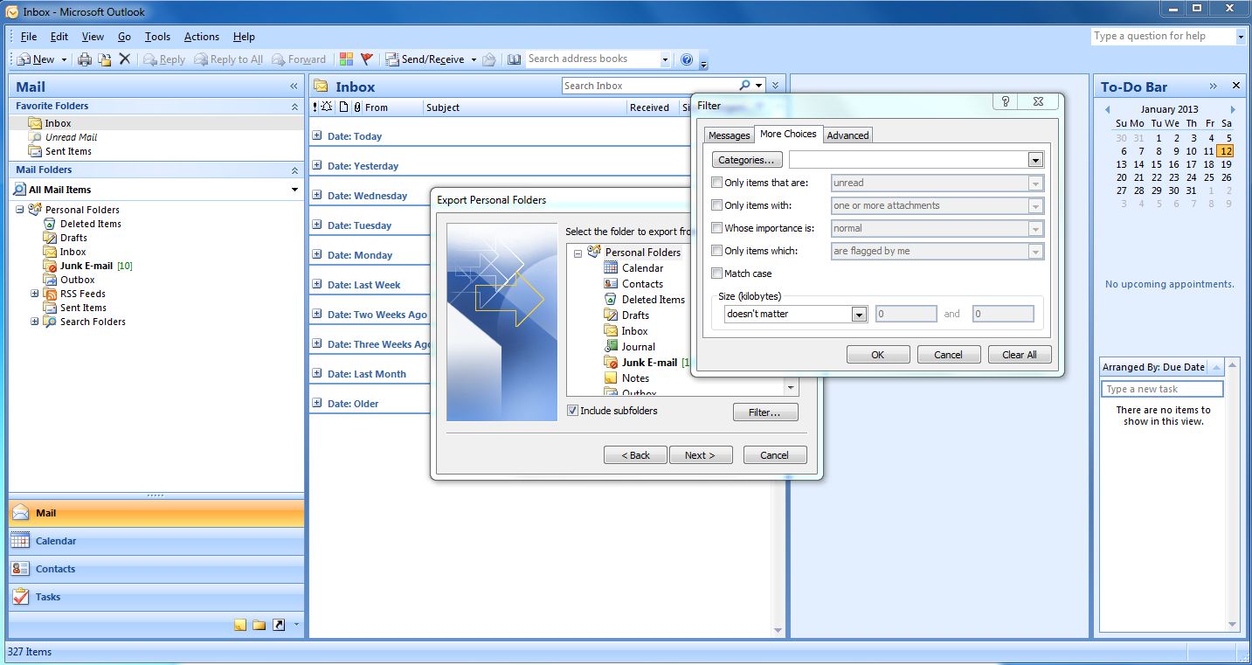Expand the 'Date: Today' group
The height and width of the screenshot is (665, 1252).
point(317,135)
